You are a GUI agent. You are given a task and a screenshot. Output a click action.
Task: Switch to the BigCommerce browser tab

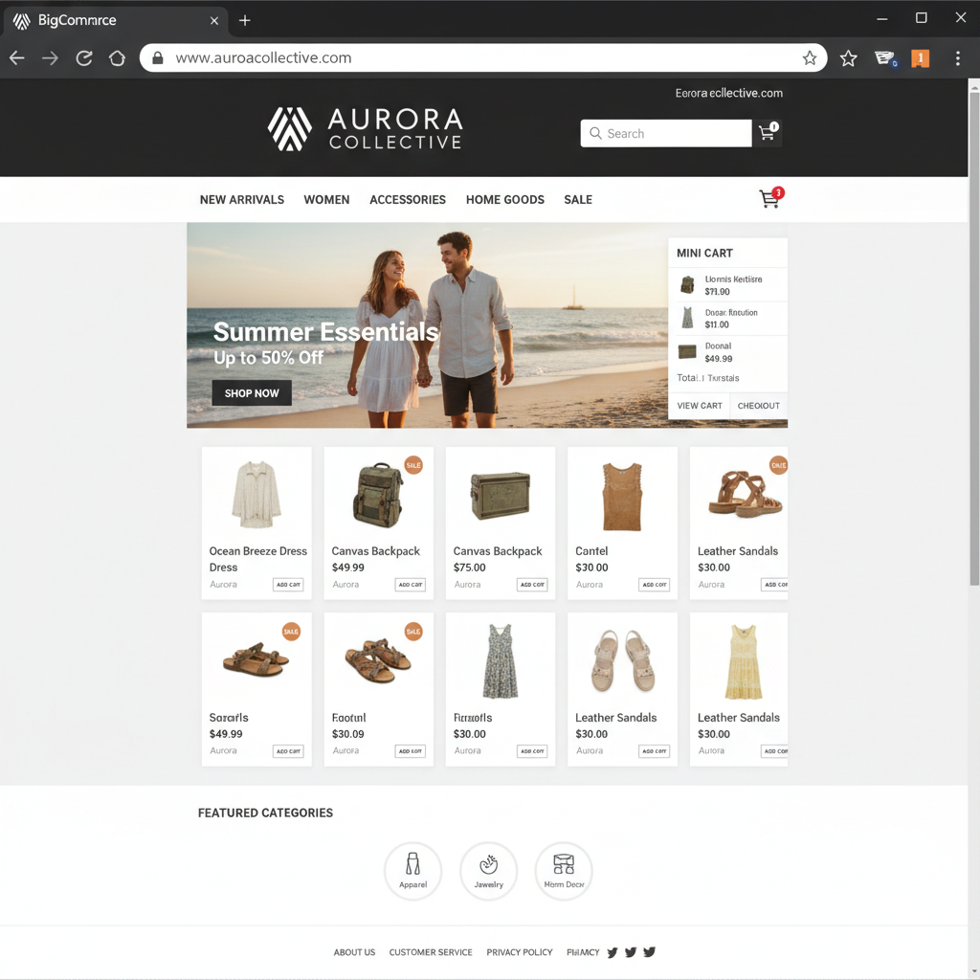(x=116, y=21)
